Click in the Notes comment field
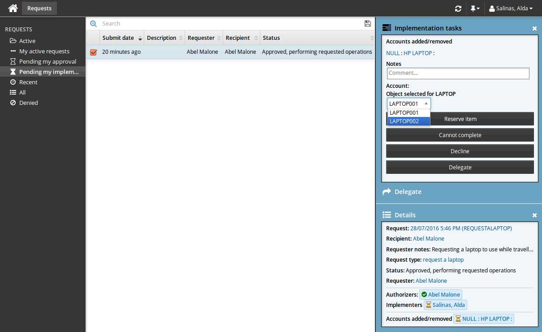This screenshot has height=332, width=542. pos(458,73)
